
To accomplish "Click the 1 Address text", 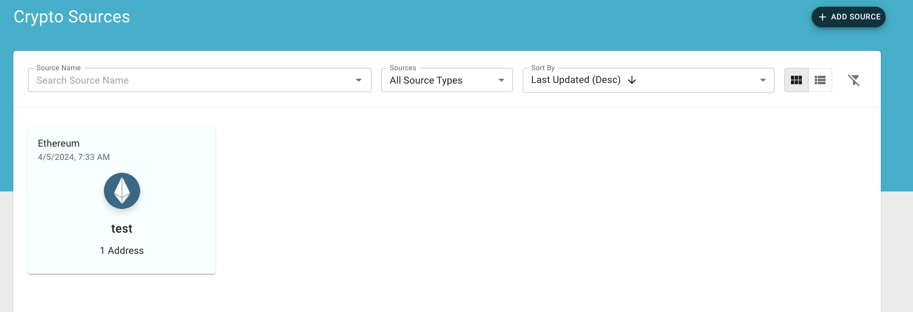I will [x=122, y=251].
